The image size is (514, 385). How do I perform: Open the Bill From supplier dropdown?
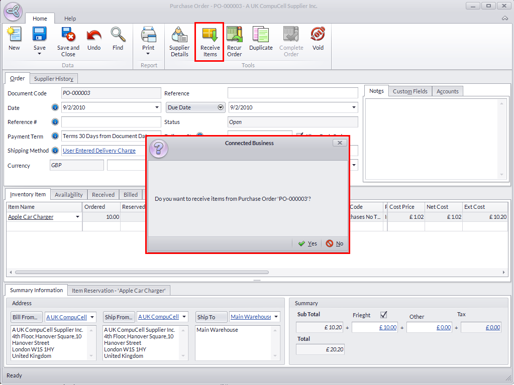pyautogui.click(x=92, y=317)
